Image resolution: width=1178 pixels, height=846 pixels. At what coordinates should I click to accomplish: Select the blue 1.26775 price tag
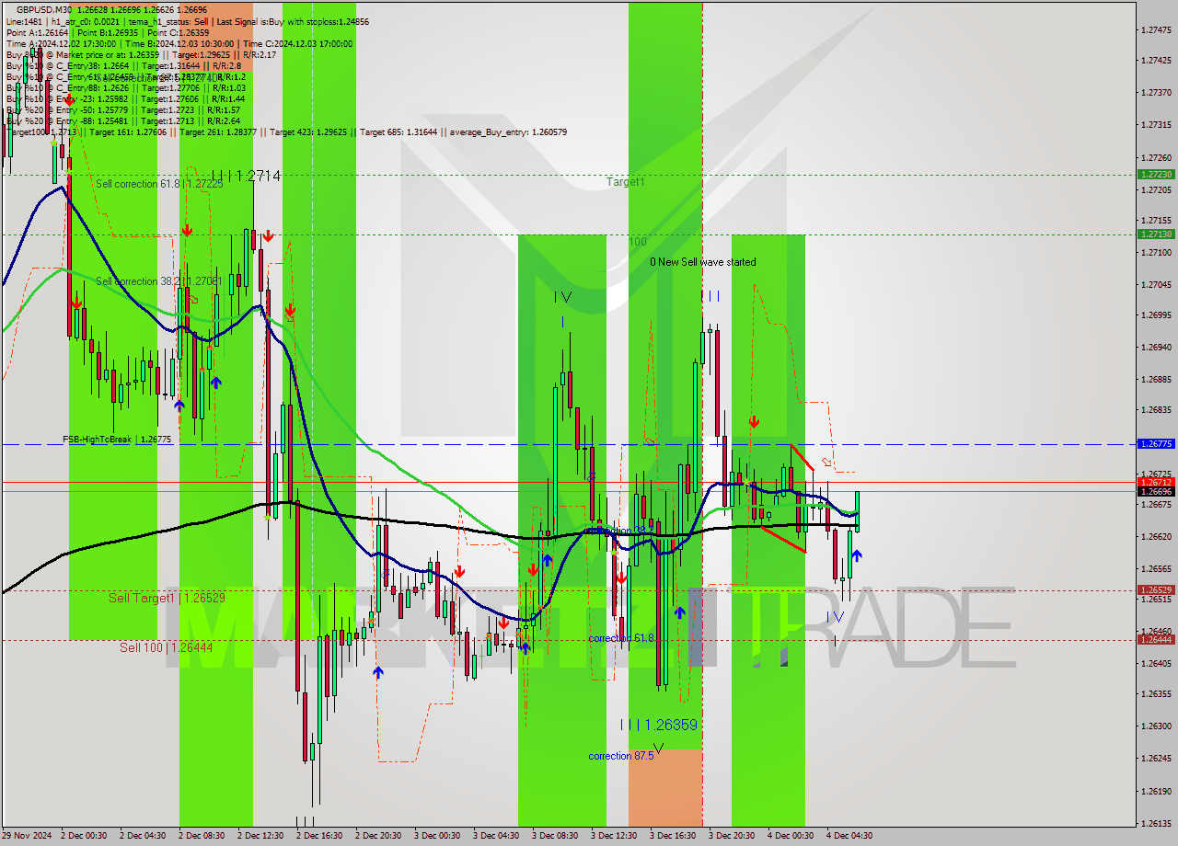(1155, 443)
